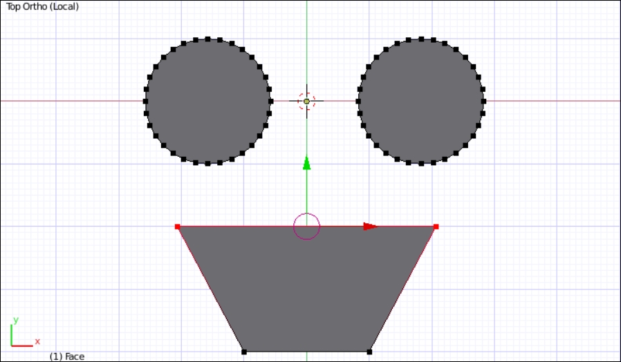Click the "(1) Face" object label
The width and height of the screenshot is (621, 362).
tap(66, 356)
